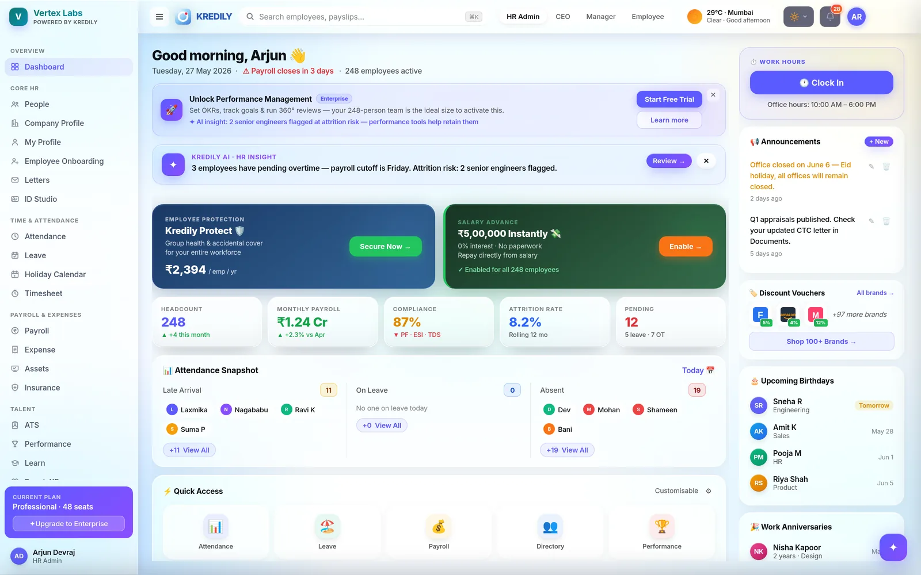This screenshot has height=575, width=921.
Task: Select the Myntra voucher brand icon
Action: click(x=816, y=315)
